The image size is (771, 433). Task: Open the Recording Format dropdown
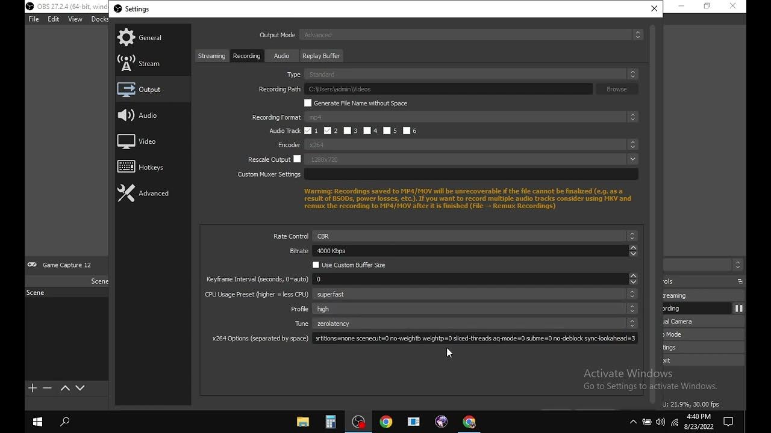click(471, 117)
